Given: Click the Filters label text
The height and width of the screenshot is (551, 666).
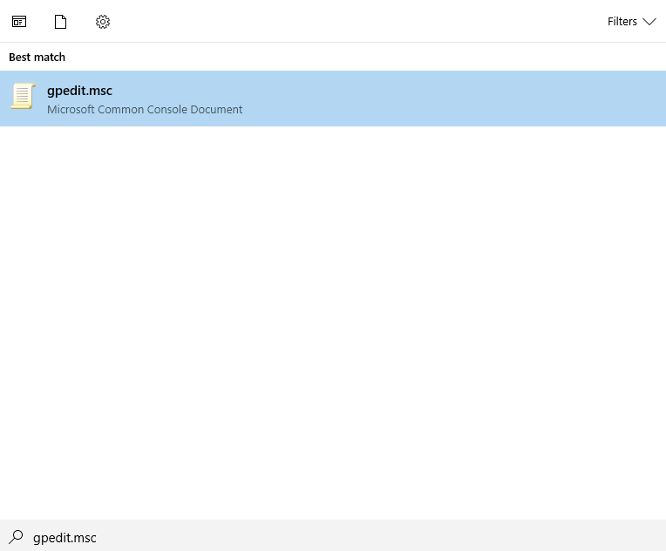Looking at the screenshot, I should click(x=622, y=22).
